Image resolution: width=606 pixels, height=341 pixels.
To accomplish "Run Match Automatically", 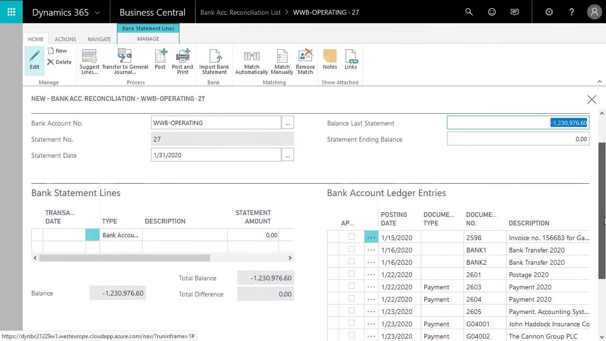I will 251,62.
